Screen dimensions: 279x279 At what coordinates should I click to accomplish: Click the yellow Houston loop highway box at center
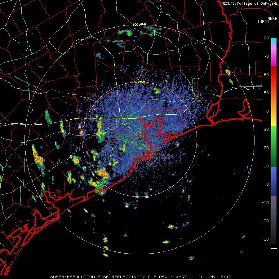[x=122, y=121]
